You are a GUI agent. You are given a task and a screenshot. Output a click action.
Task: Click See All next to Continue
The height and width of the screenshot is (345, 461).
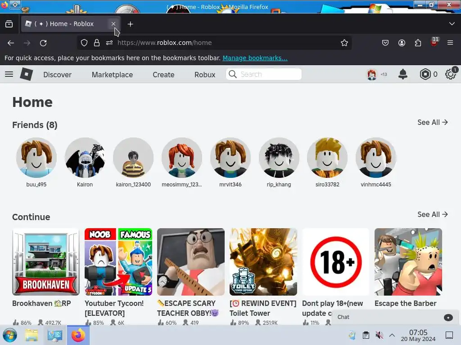pyautogui.click(x=433, y=214)
